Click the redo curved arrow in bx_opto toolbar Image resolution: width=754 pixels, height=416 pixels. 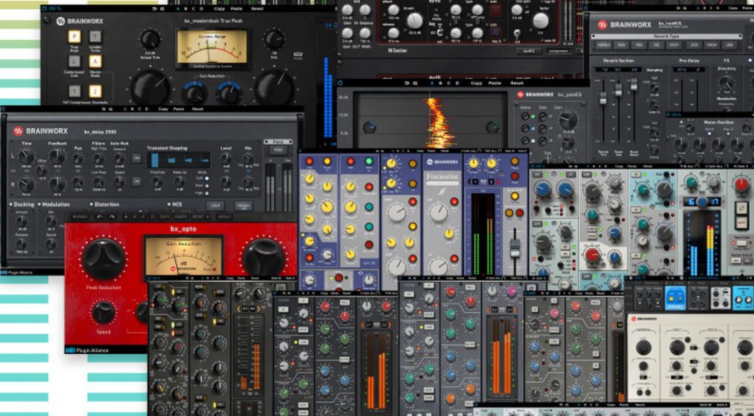(112, 216)
